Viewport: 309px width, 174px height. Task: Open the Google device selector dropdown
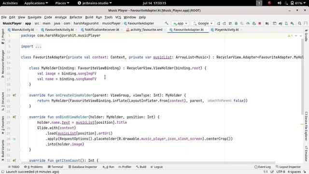point(203,23)
